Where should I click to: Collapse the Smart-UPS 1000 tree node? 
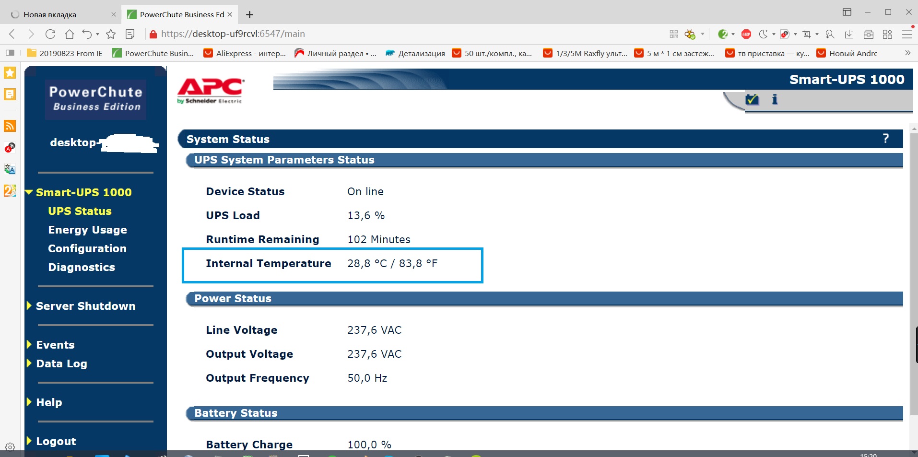[x=29, y=192]
